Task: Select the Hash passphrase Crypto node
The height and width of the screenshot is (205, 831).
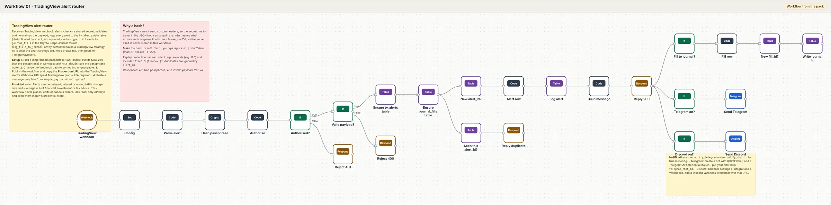Action: click(215, 120)
